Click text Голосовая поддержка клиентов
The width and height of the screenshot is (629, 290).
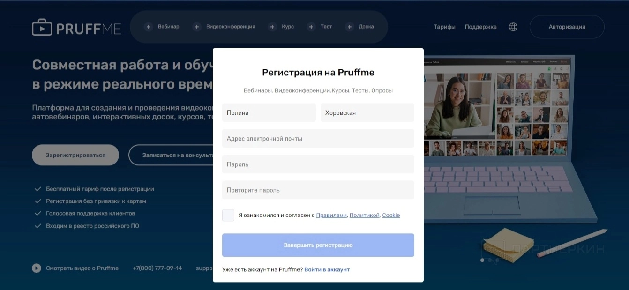pyautogui.click(x=90, y=213)
